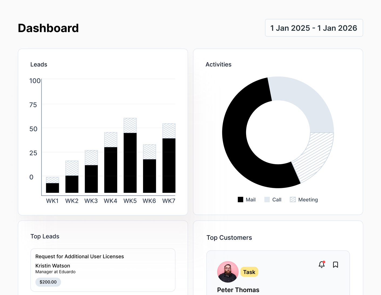
Task: Select the Leads panel header
Action: (x=39, y=64)
